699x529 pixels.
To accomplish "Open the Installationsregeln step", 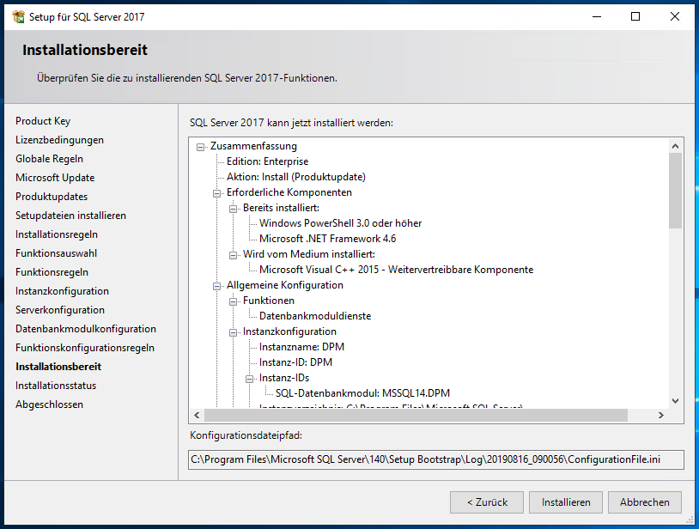I will click(x=56, y=234).
